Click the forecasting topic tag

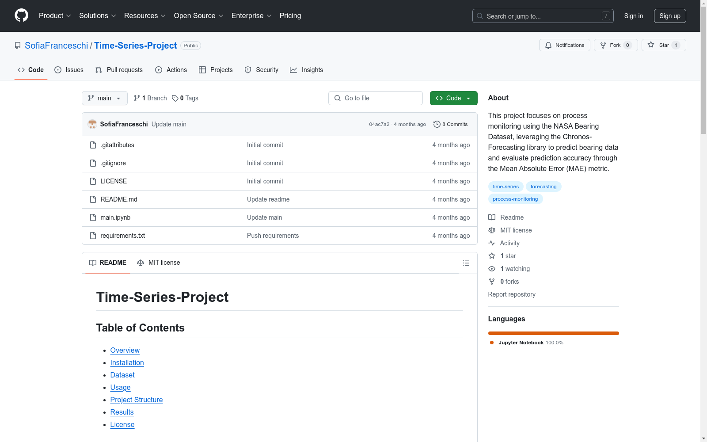543,187
